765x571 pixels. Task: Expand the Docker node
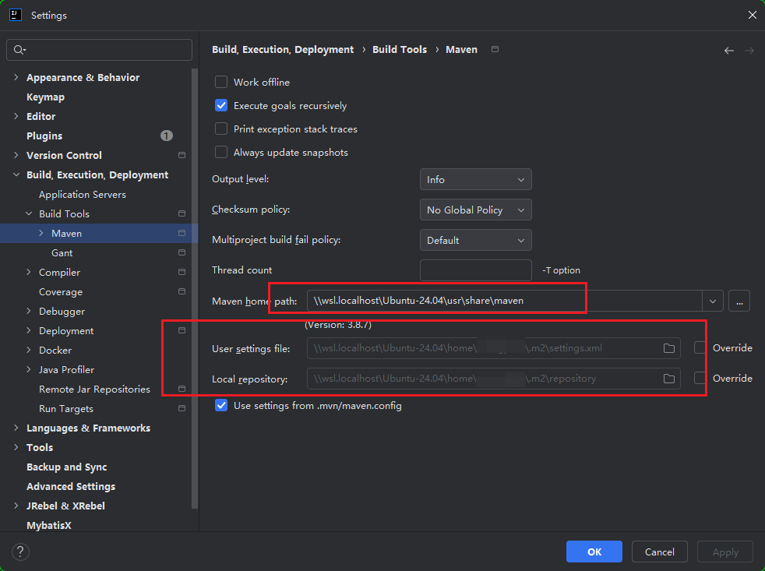(29, 350)
